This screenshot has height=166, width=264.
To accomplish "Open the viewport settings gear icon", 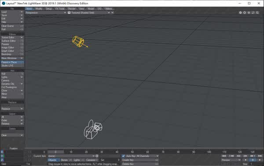I will [x=240, y=13].
